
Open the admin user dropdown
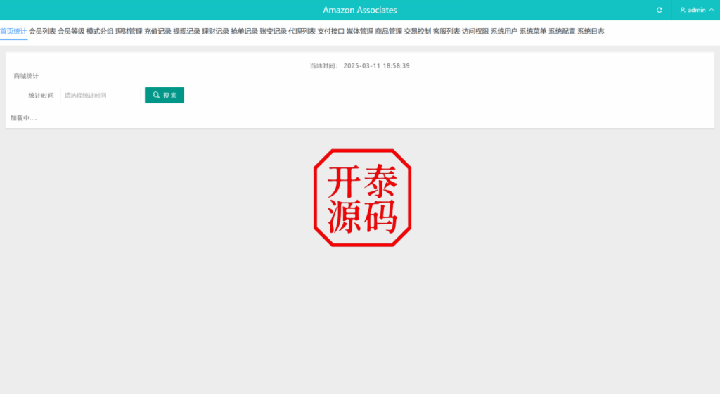697,10
